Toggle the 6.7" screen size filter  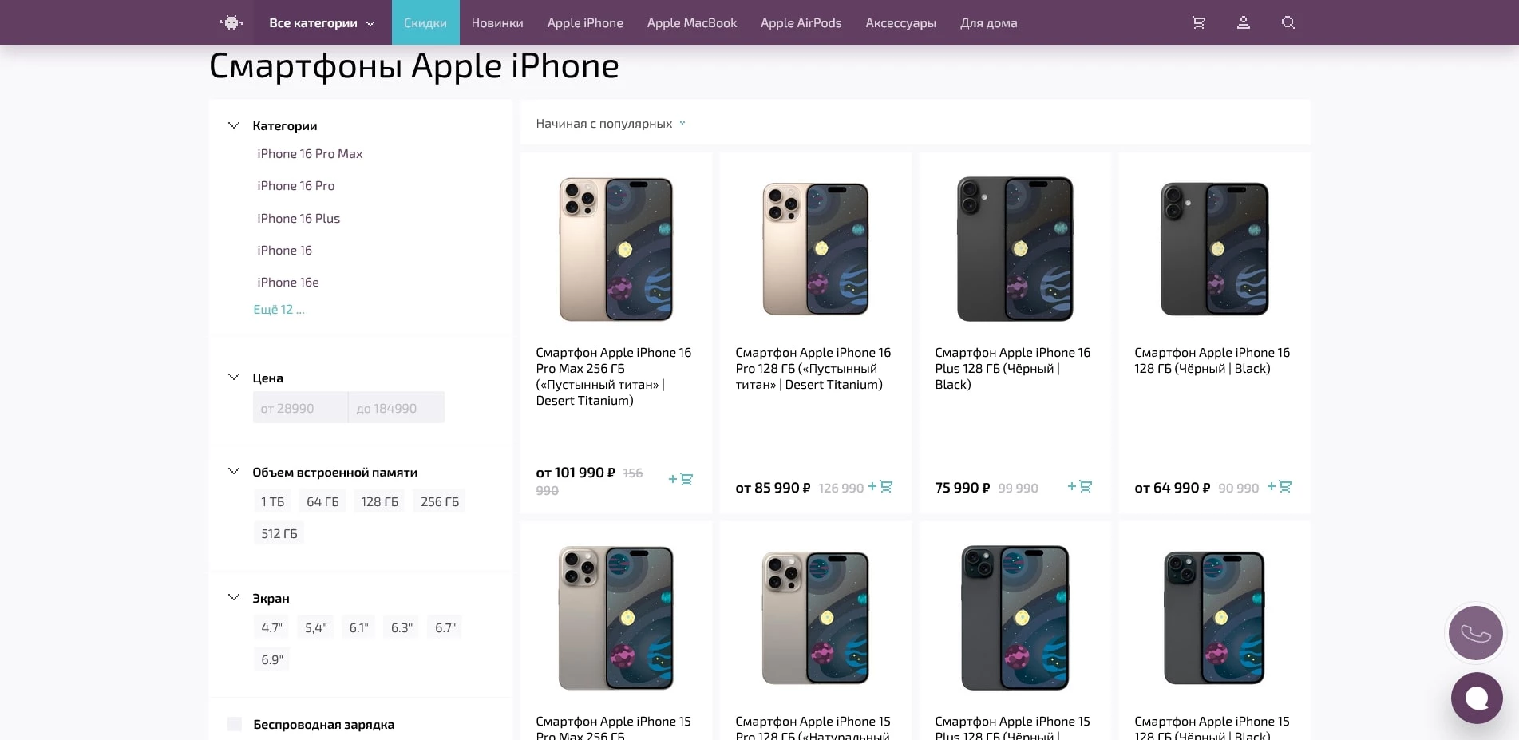click(x=445, y=628)
